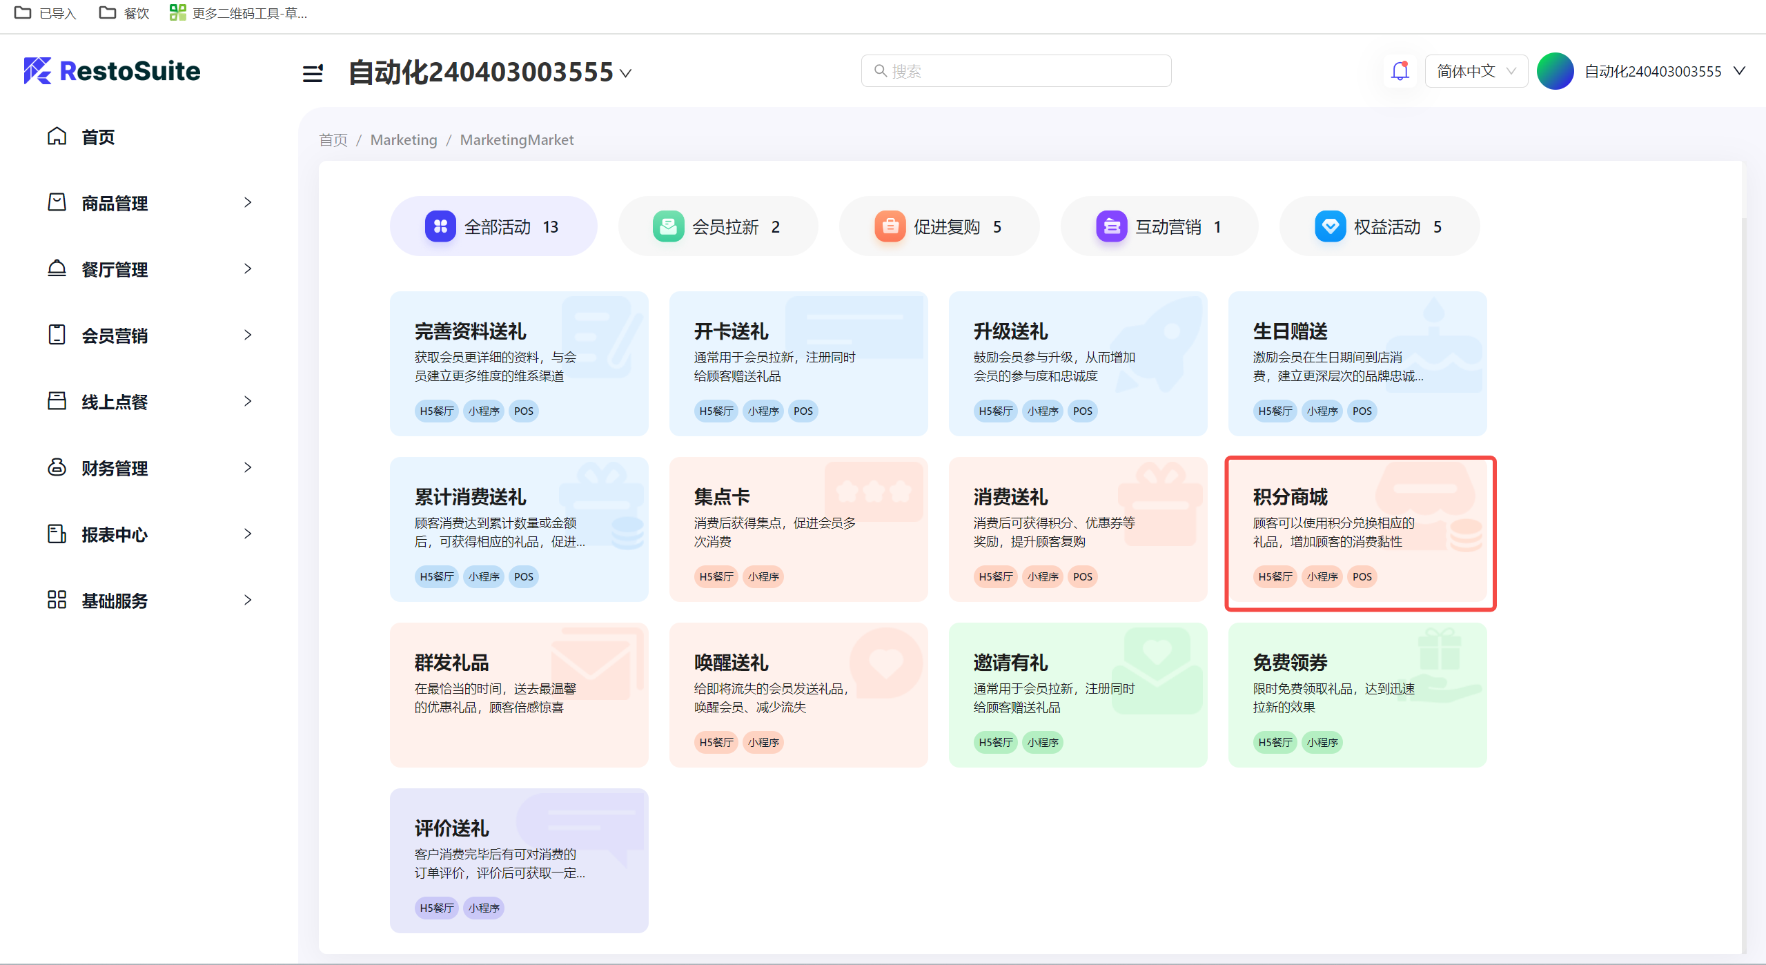
Task: Expand the 商品管理 menu chevron
Action: tap(248, 202)
